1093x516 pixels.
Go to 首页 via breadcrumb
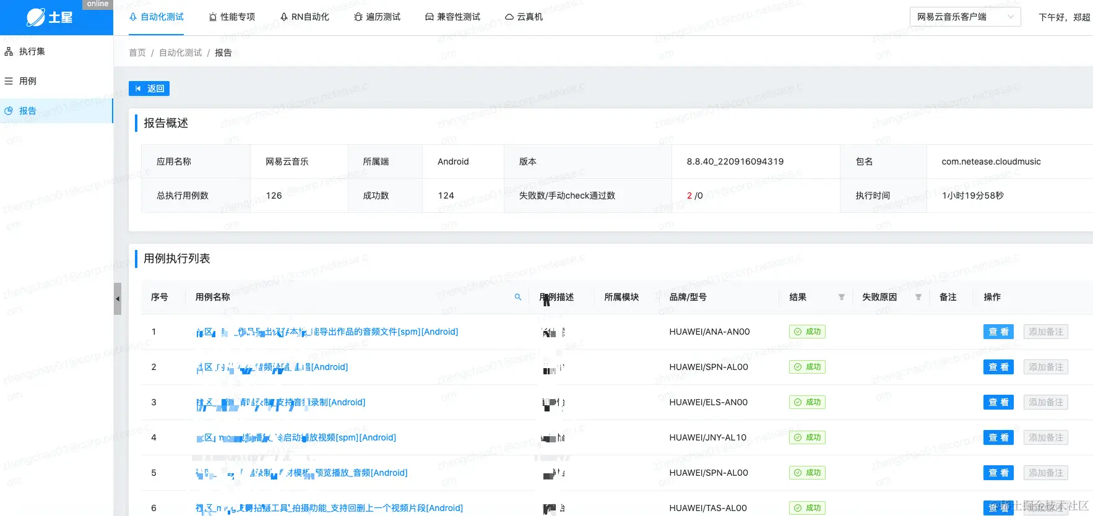click(137, 53)
